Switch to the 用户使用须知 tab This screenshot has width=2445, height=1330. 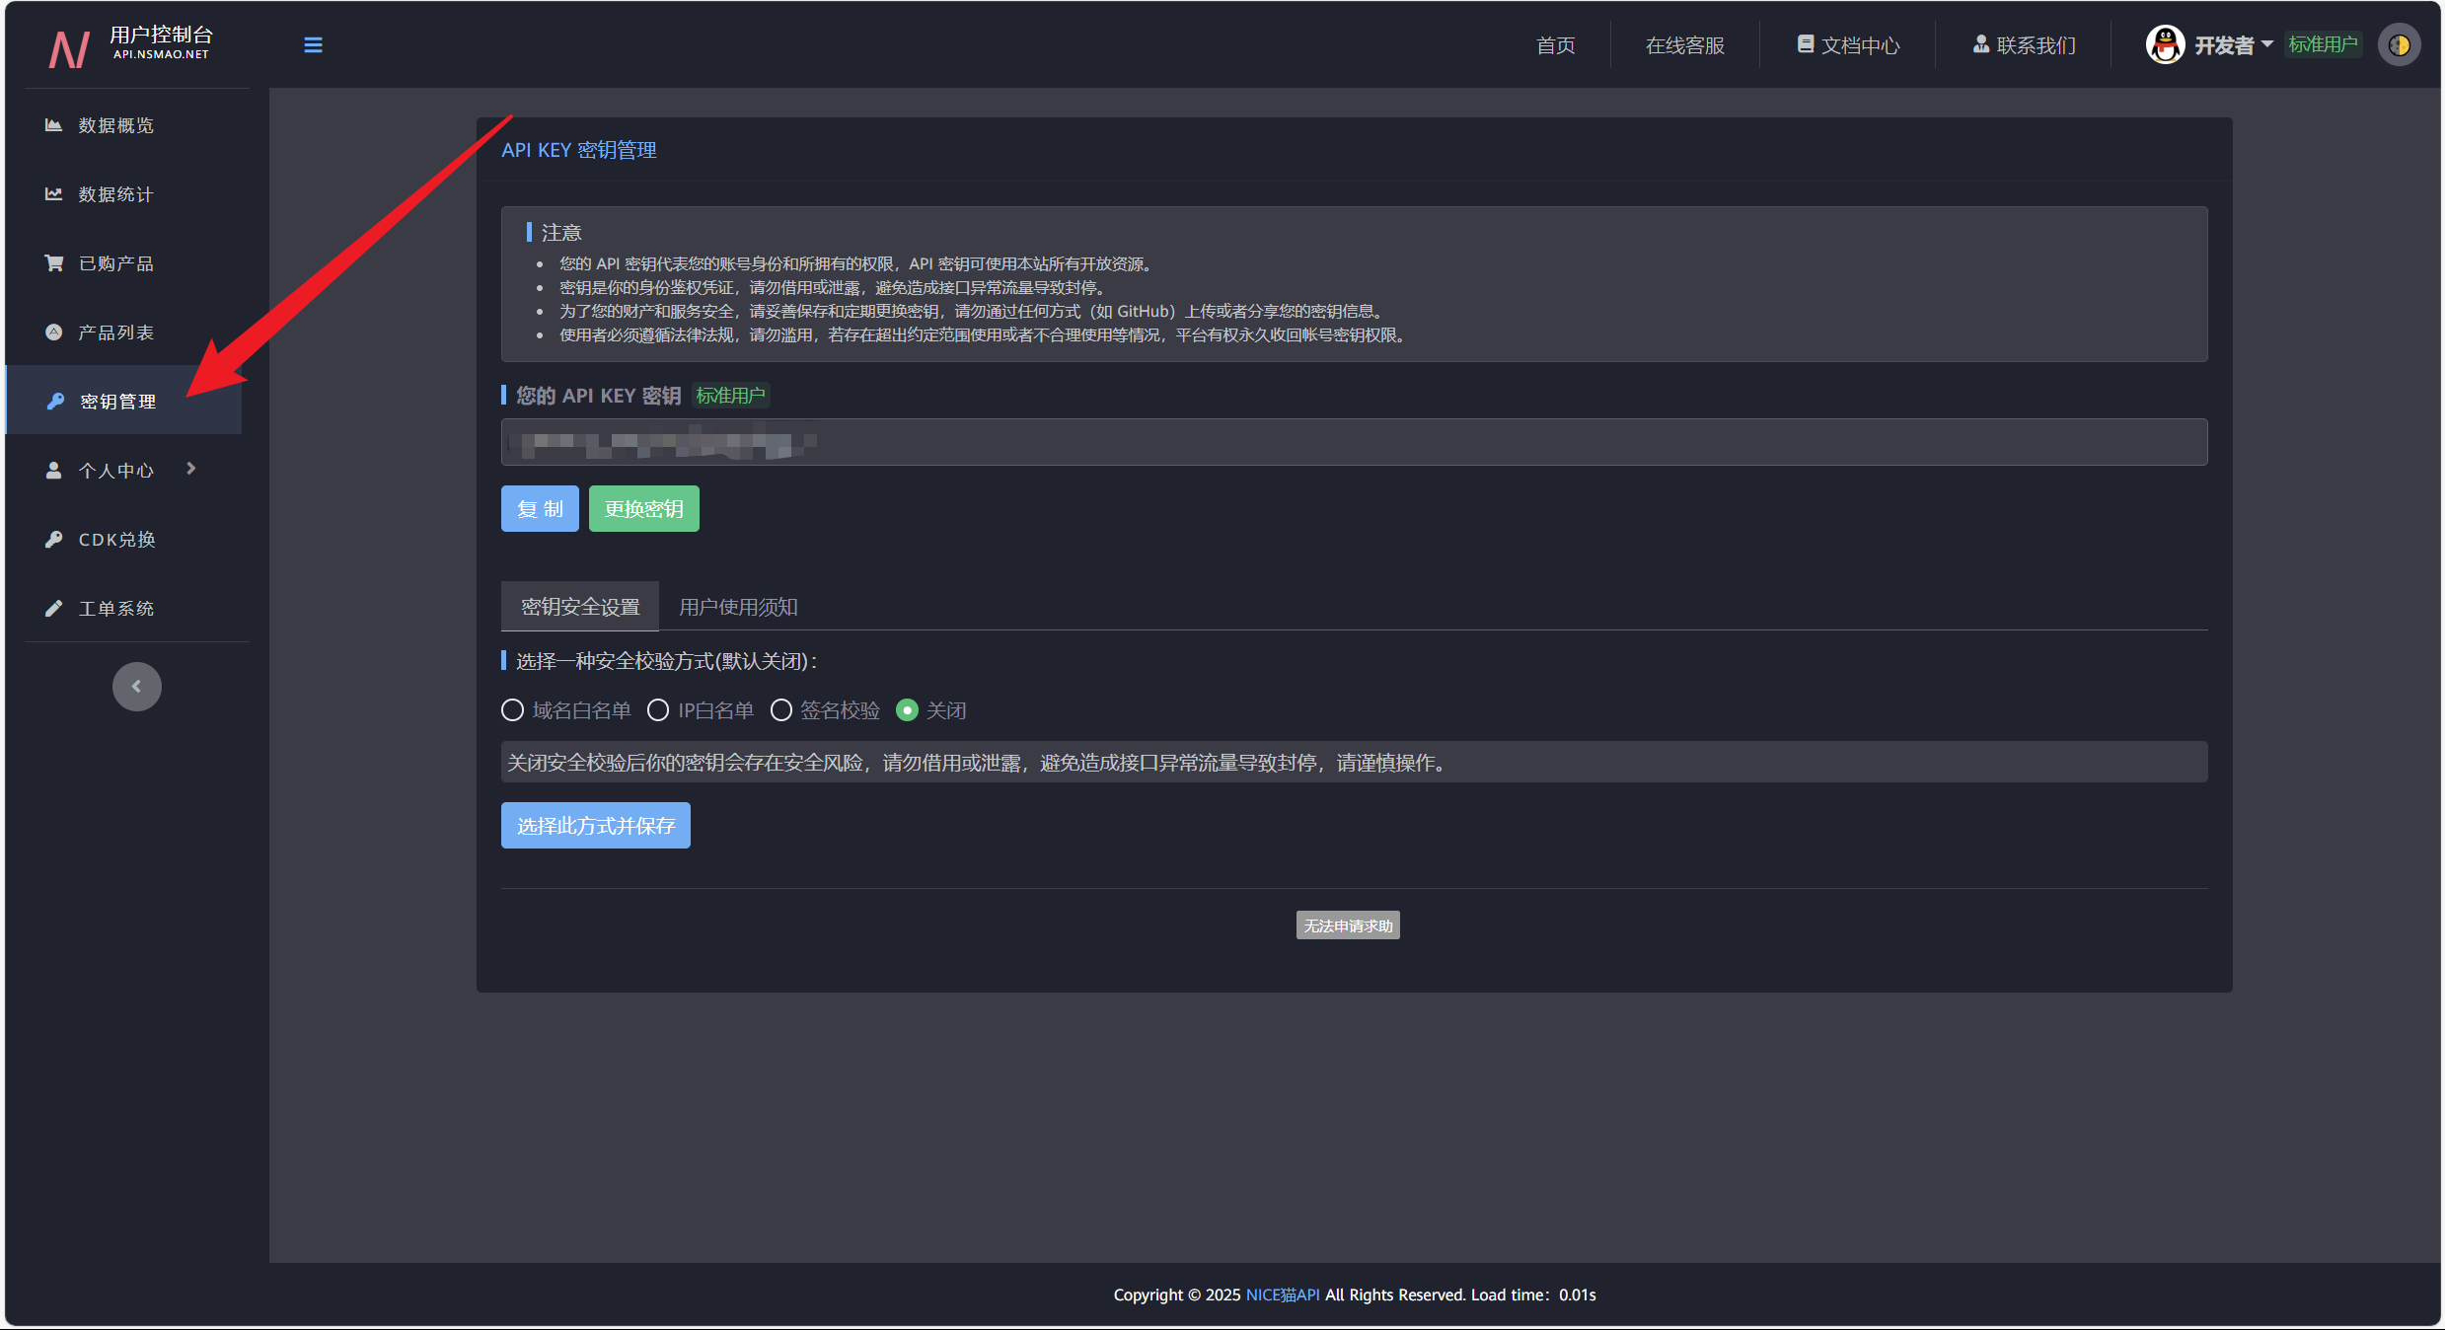[738, 607]
